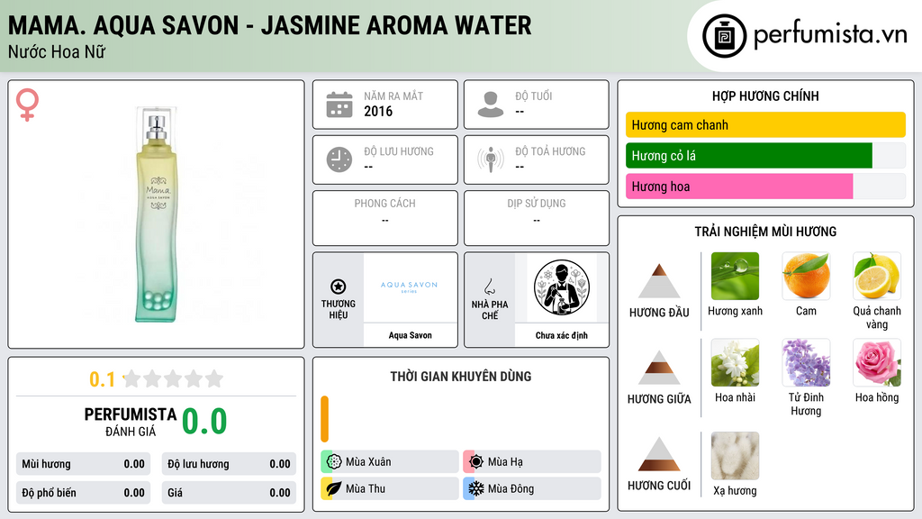Open the Quả chanh vàng lemon image
Image resolution: width=922 pixels, height=519 pixels.
click(x=877, y=276)
